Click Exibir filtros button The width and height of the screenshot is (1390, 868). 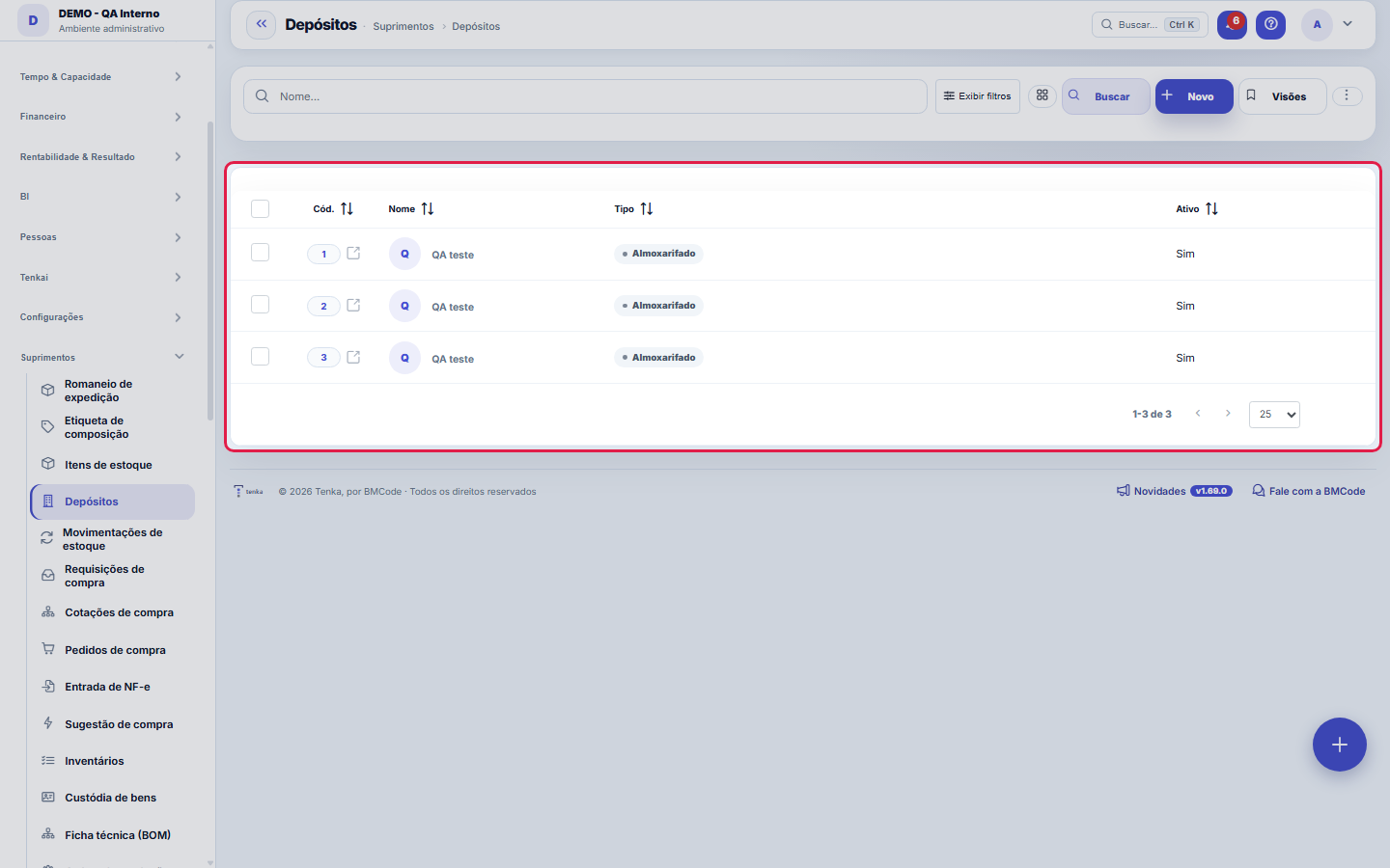click(x=978, y=96)
